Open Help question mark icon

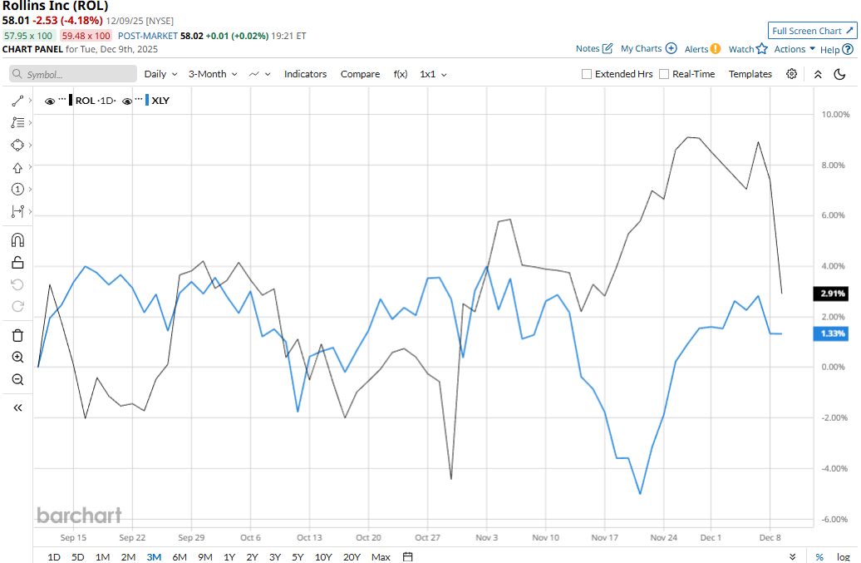tap(848, 49)
